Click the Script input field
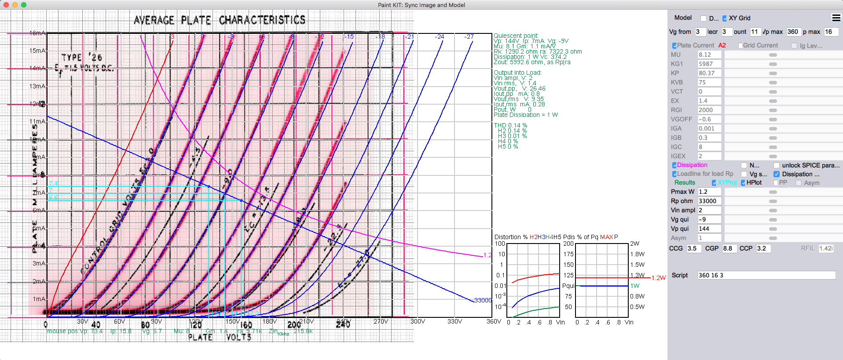This screenshot has width=843, height=360. [x=766, y=275]
